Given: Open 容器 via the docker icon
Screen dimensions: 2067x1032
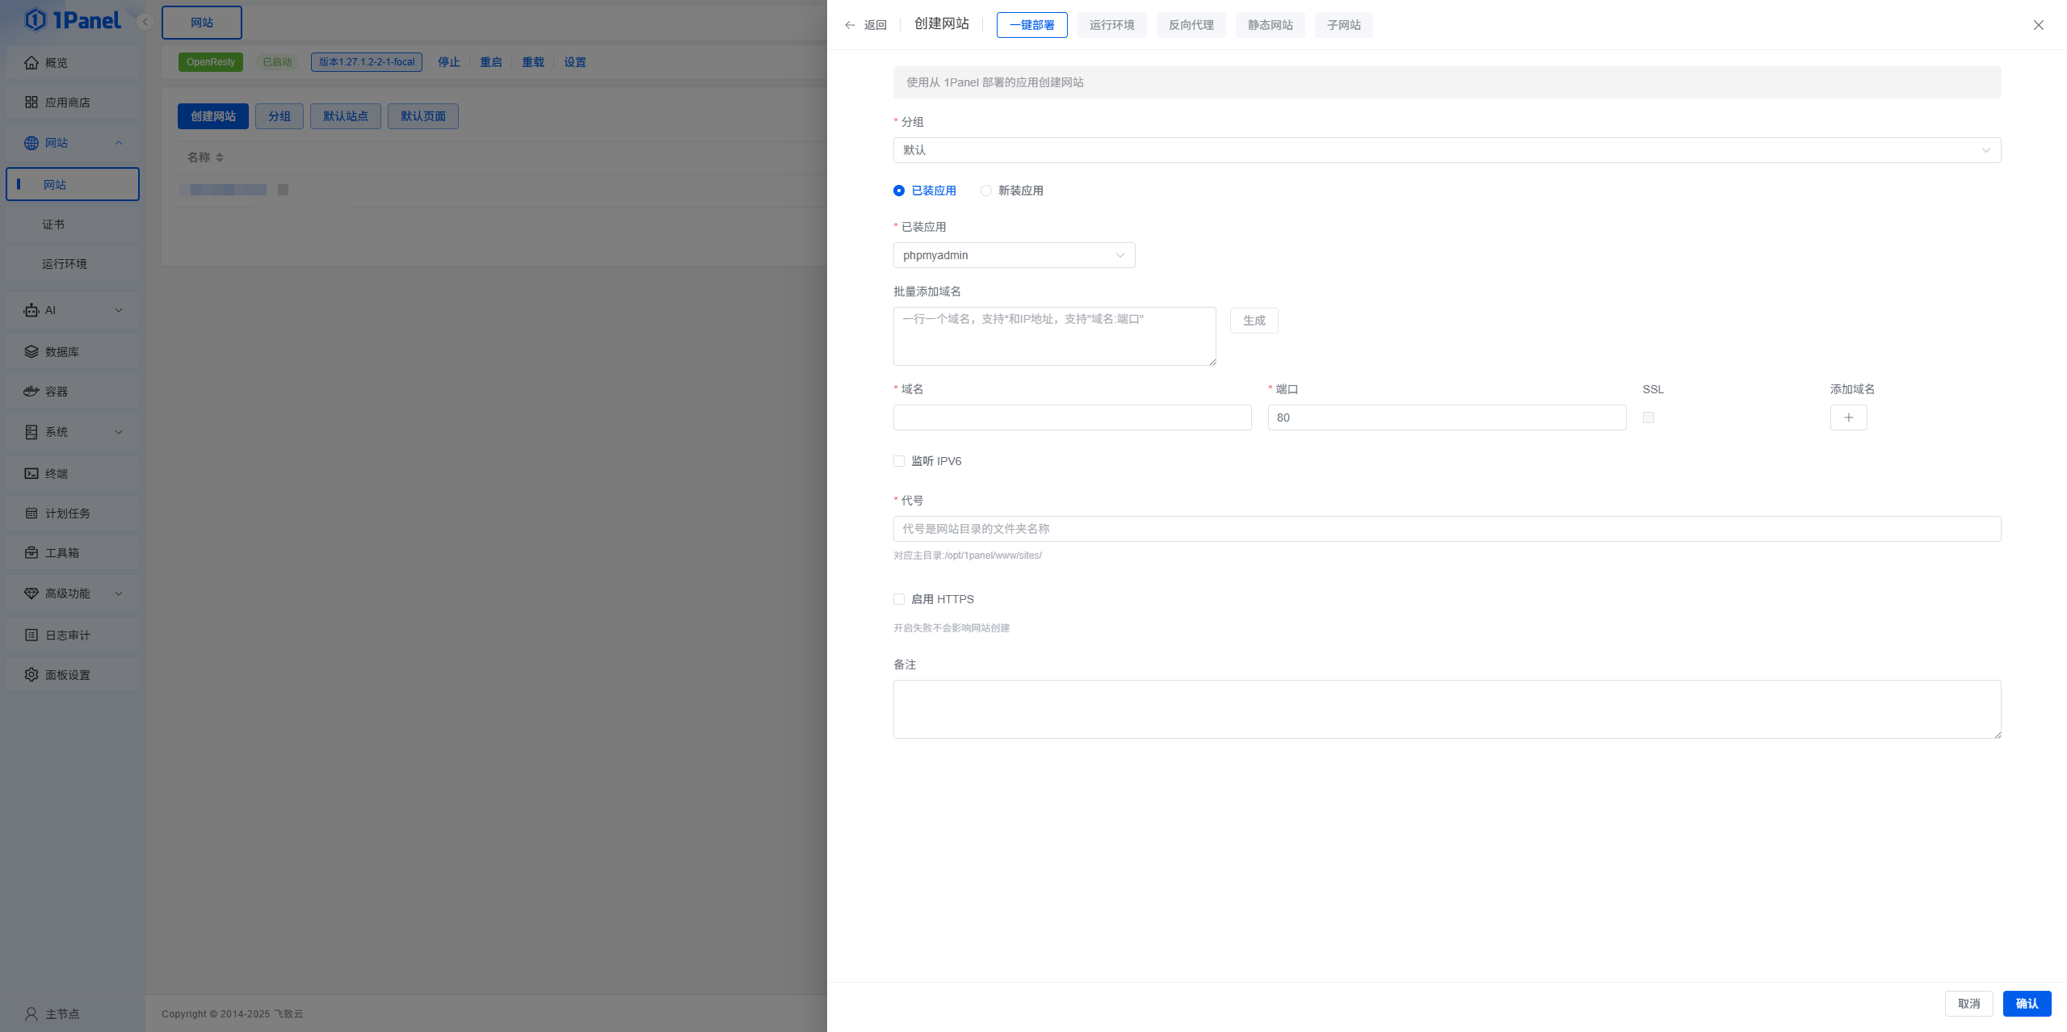Looking at the screenshot, I should click(x=32, y=392).
